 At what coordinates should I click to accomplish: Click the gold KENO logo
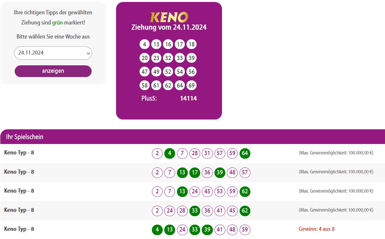pyautogui.click(x=169, y=17)
